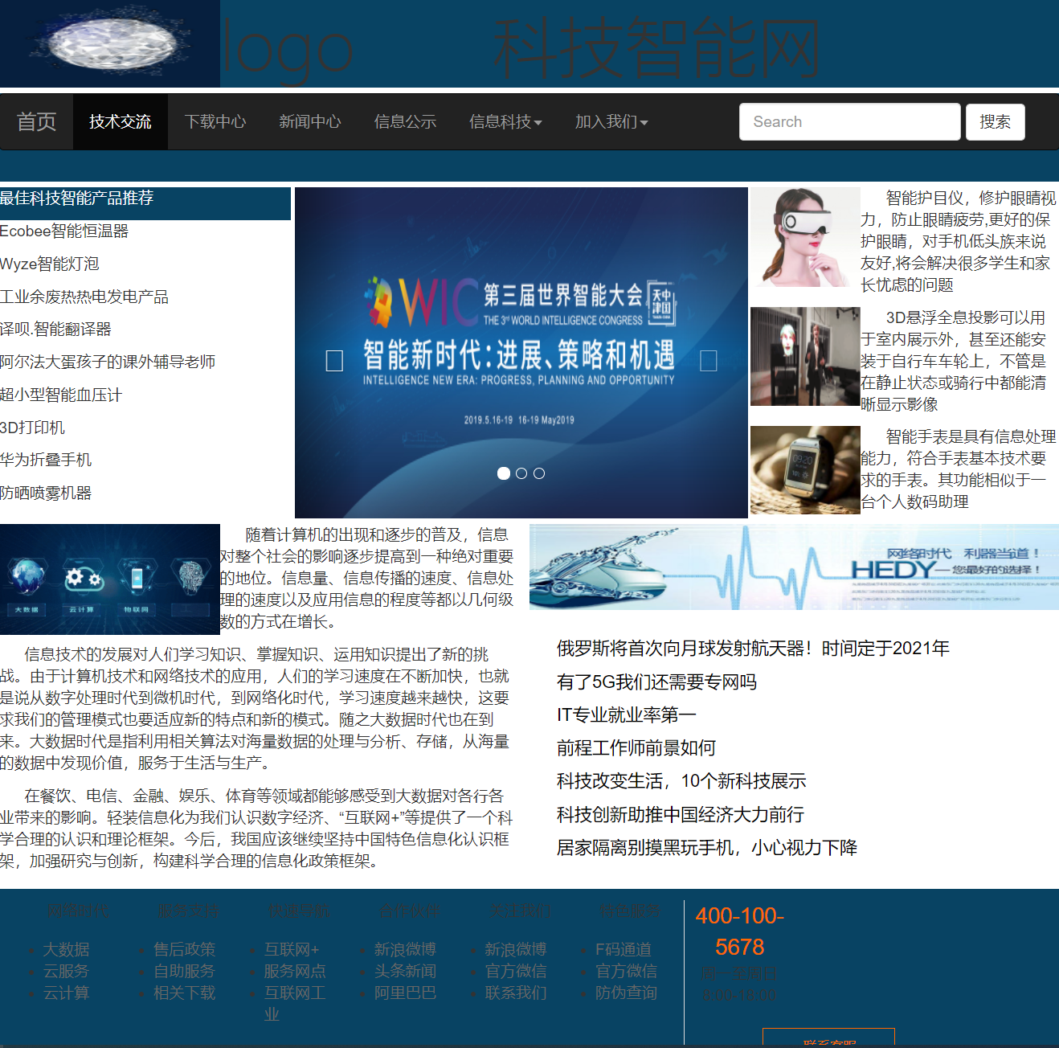The height and width of the screenshot is (1048, 1059).
Task: Open 头条新闻 footer link
Action: pyautogui.click(x=406, y=972)
